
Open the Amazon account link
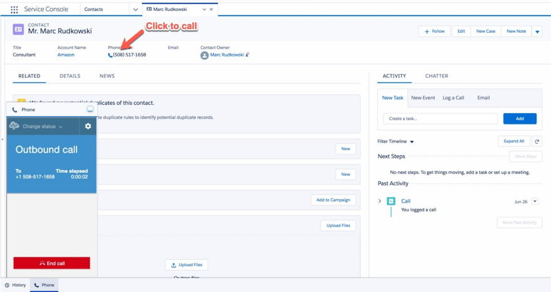coord(66,55)
